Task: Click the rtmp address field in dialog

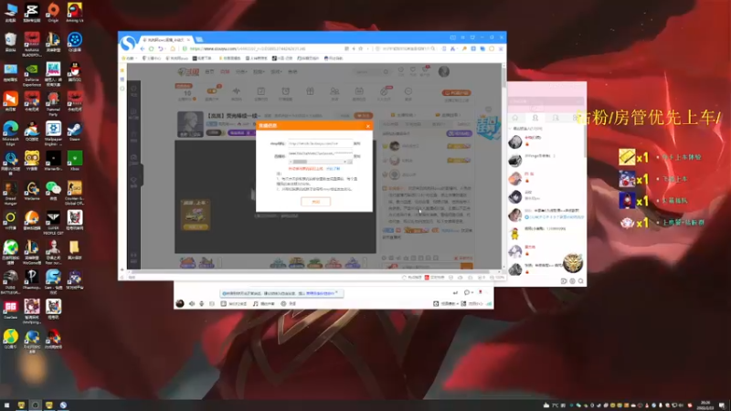Action: (319, 143)
